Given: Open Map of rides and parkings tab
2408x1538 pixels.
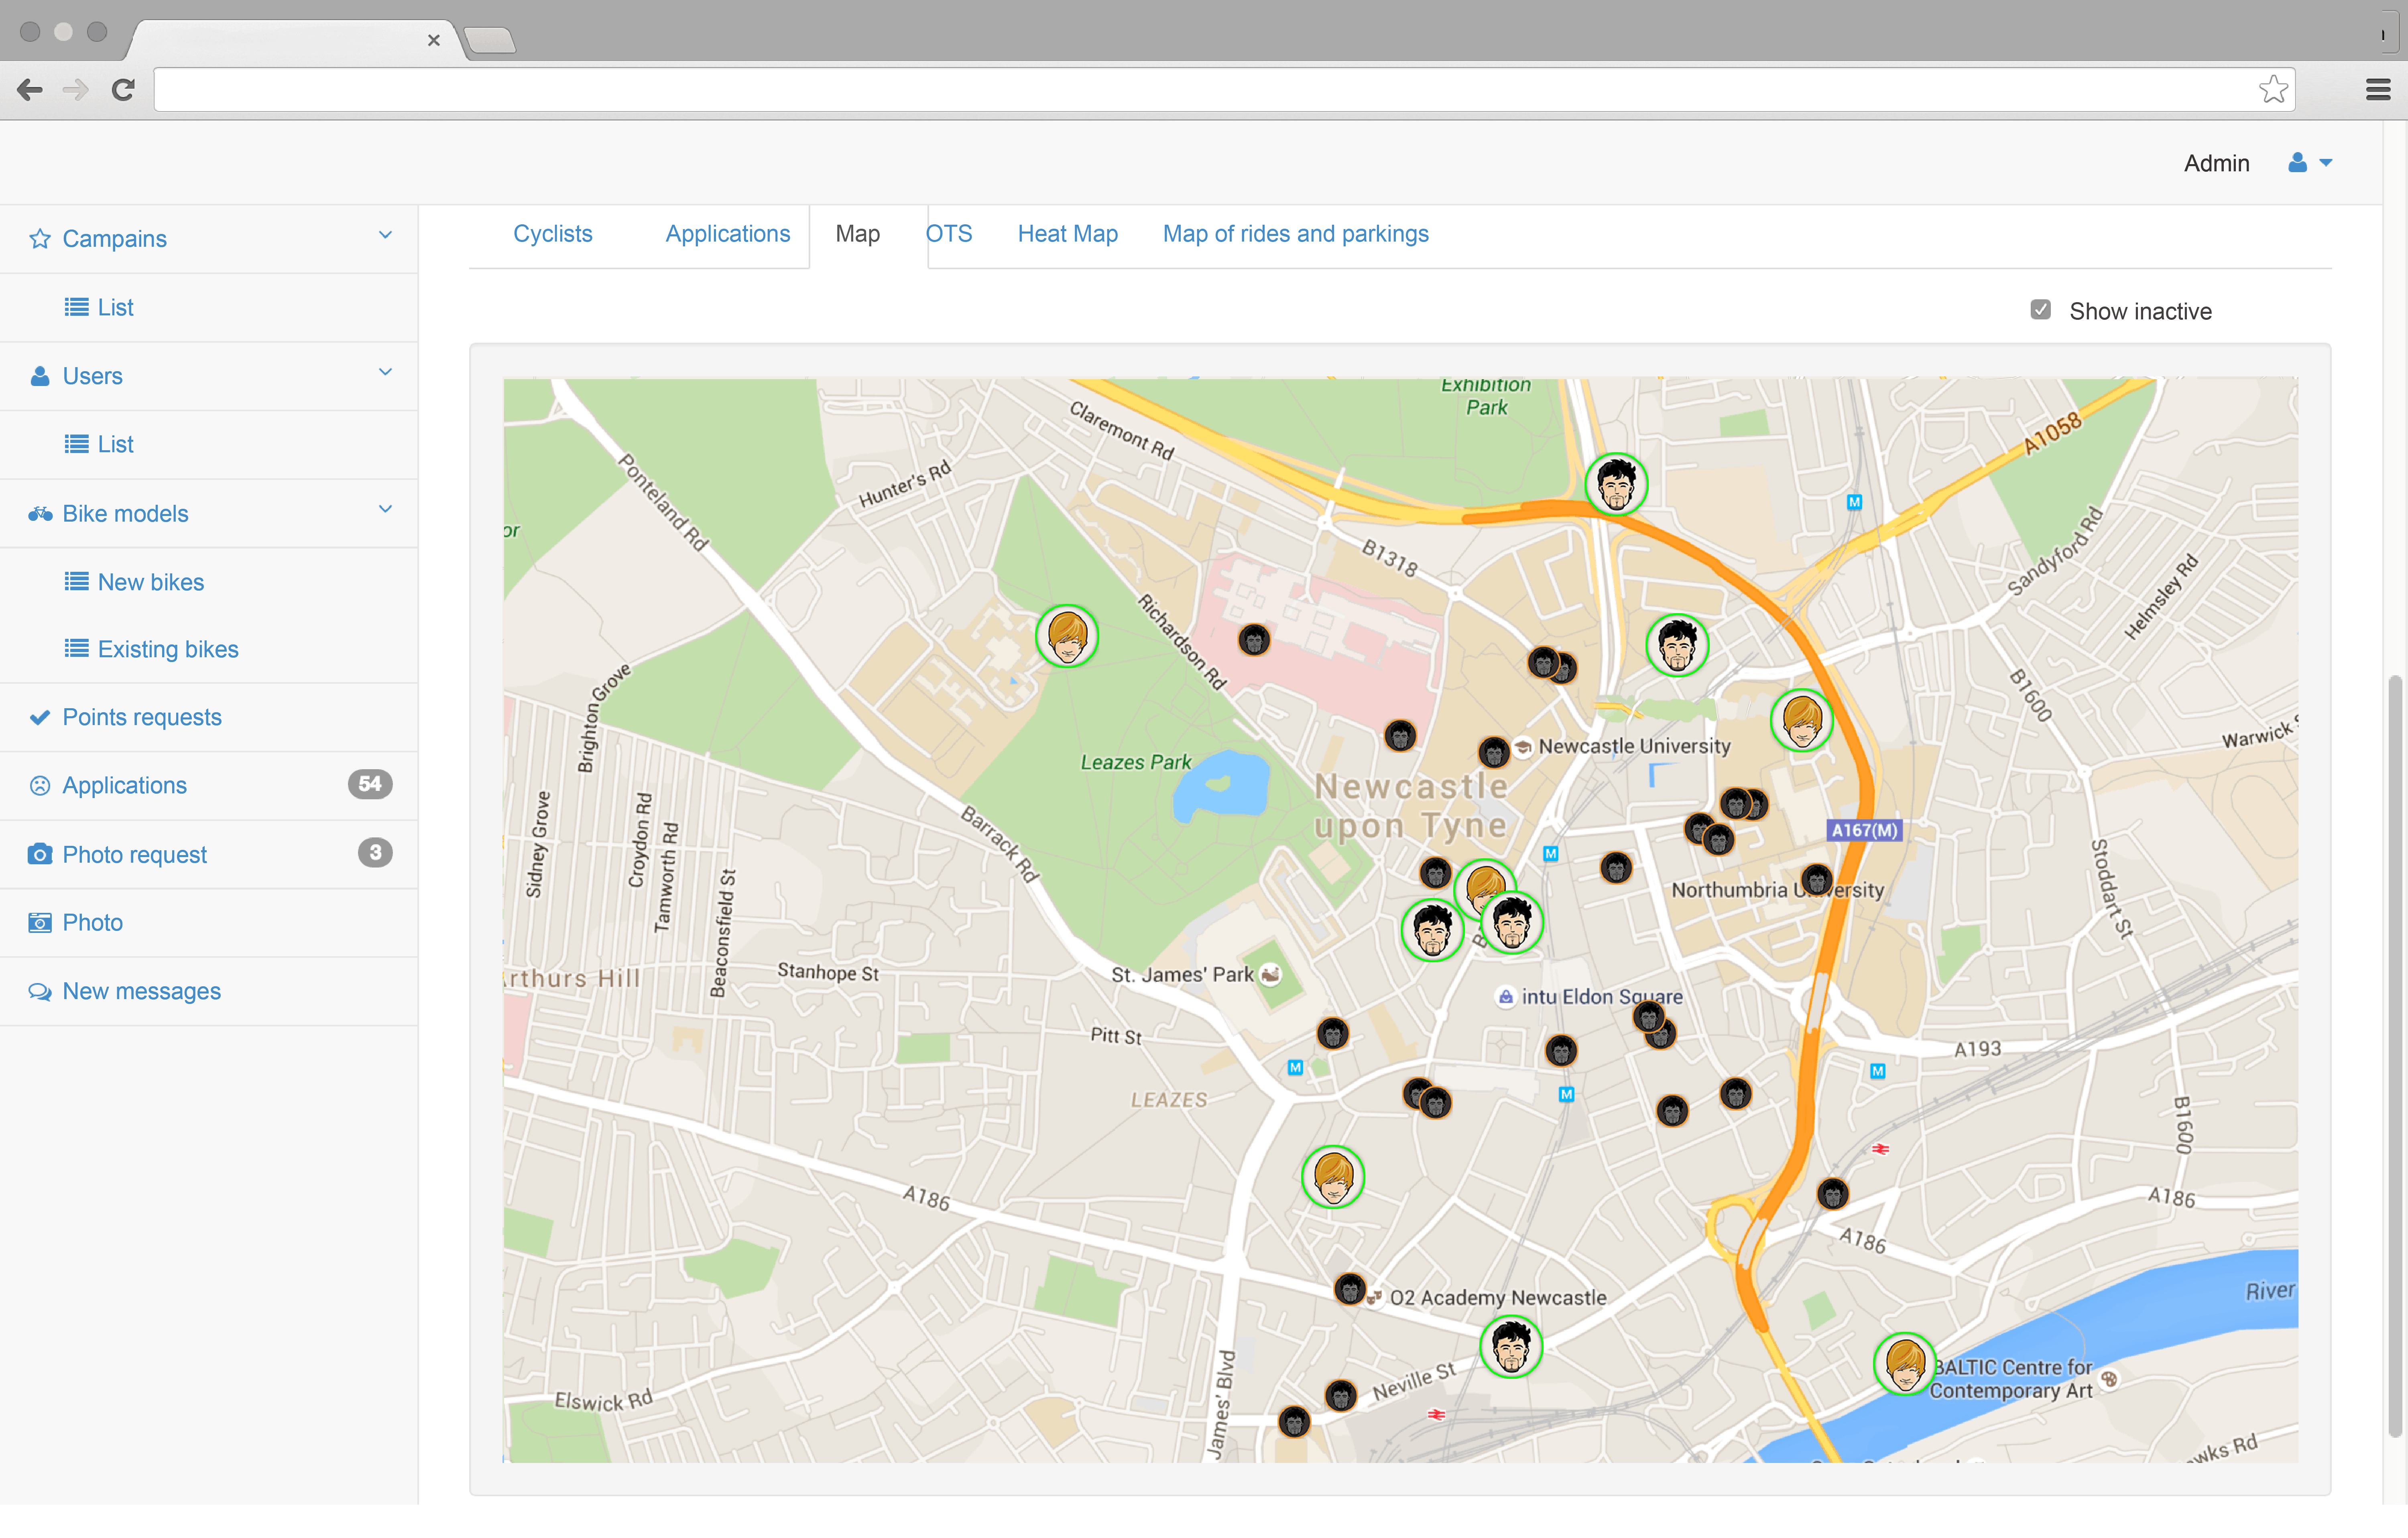Looking at the screenshot, I should tap(1295, 234).
